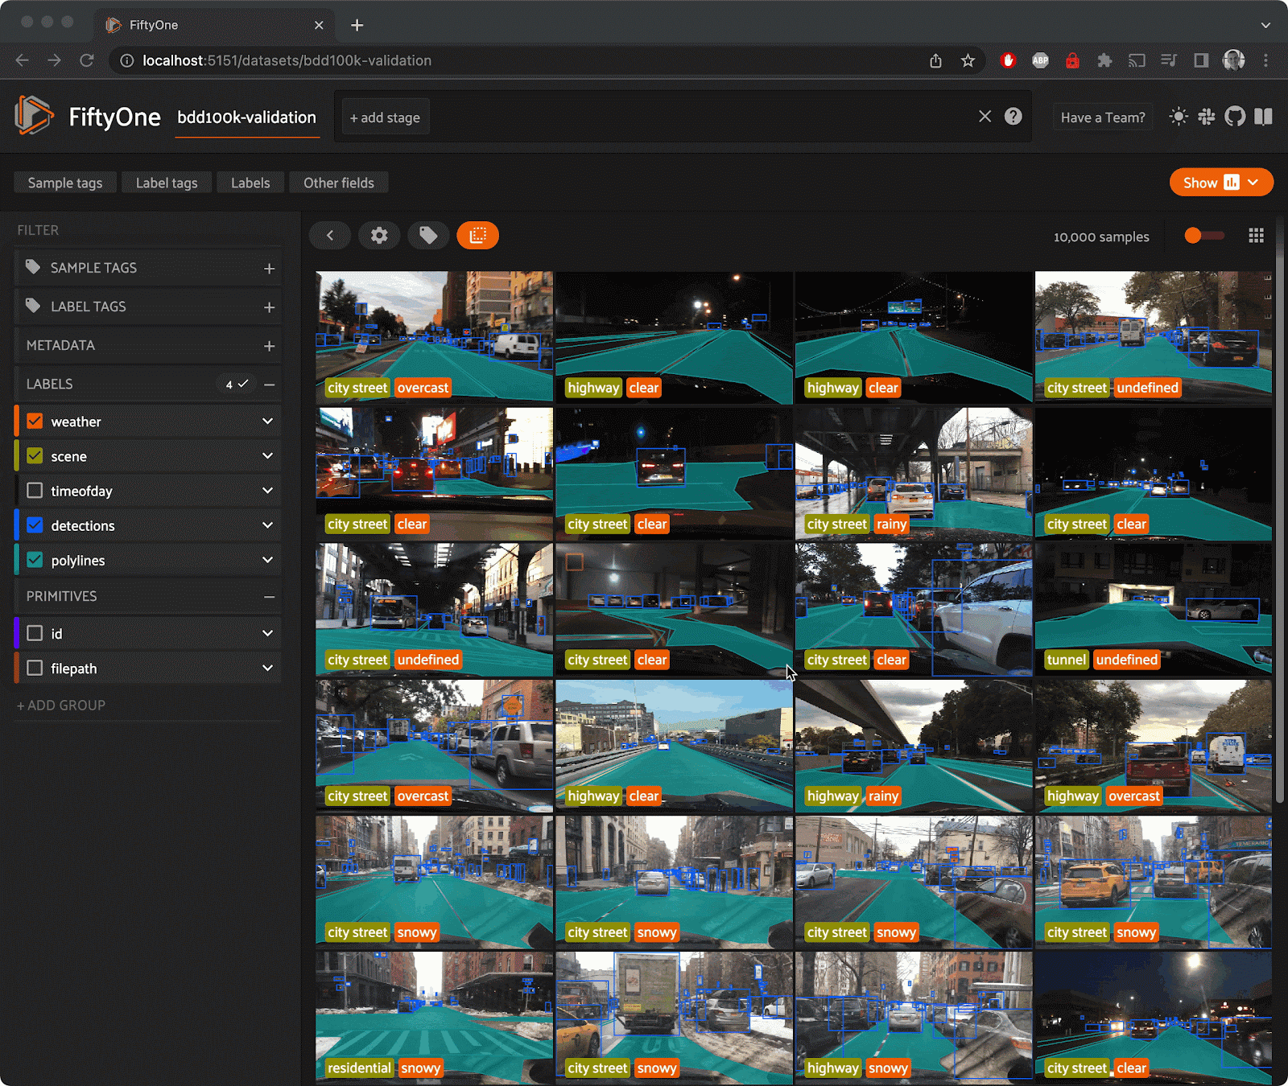The width and height of the screenshot is (1288, 1086).
Task: Open the display options gear icon
Action: (x=379, y=235)
